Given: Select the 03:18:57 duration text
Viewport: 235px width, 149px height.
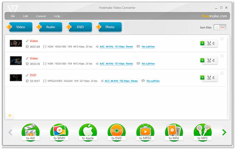Looking at the screenshot, I should (x=35, y=81).
